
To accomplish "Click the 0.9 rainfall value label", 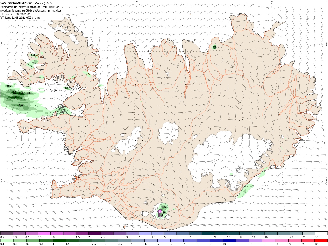I will tap(21, 105).
